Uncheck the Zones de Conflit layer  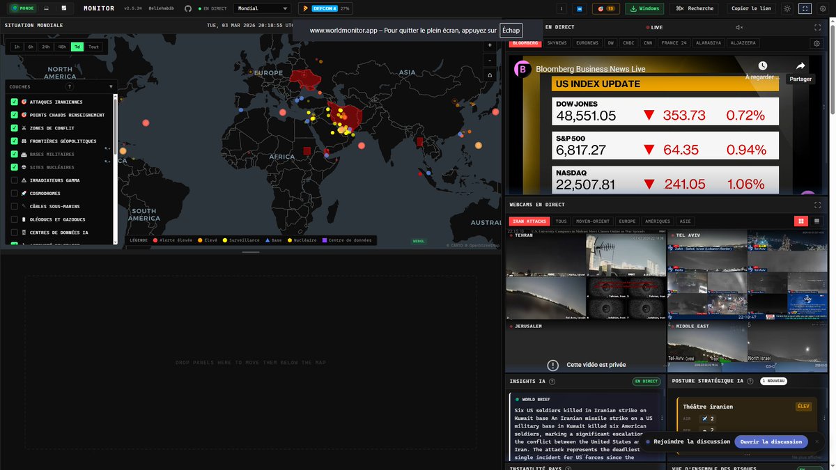14,128
